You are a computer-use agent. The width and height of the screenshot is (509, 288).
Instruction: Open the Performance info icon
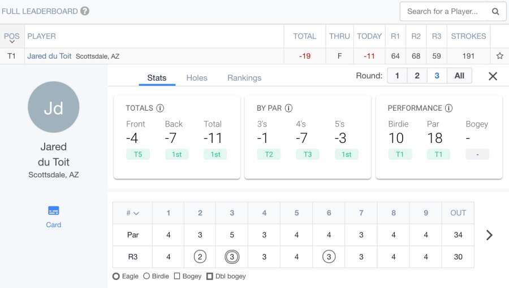coord(448,108)
